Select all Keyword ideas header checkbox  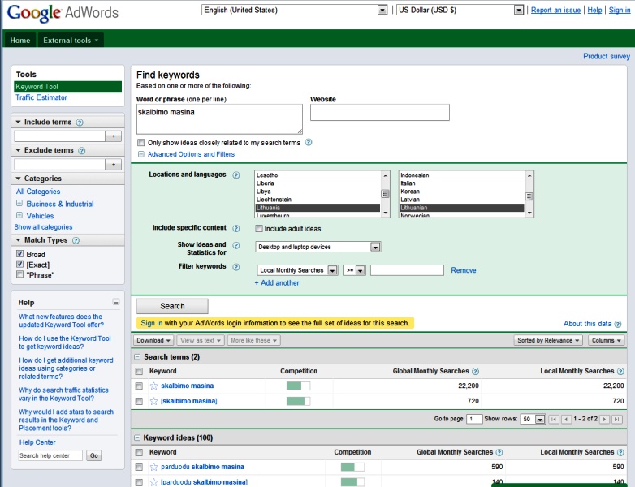139,452
